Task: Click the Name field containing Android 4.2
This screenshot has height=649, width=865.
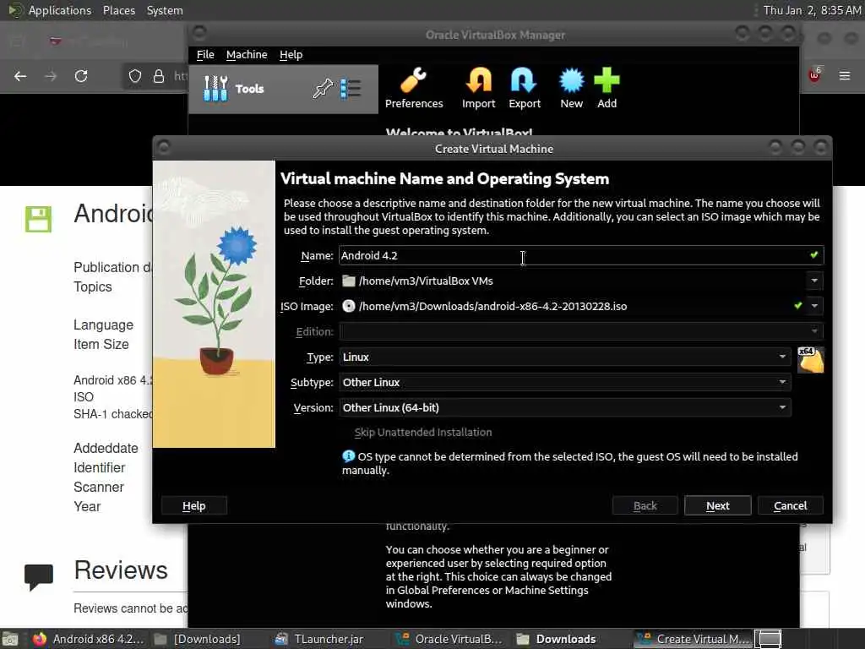Action: tap(581, 255)
